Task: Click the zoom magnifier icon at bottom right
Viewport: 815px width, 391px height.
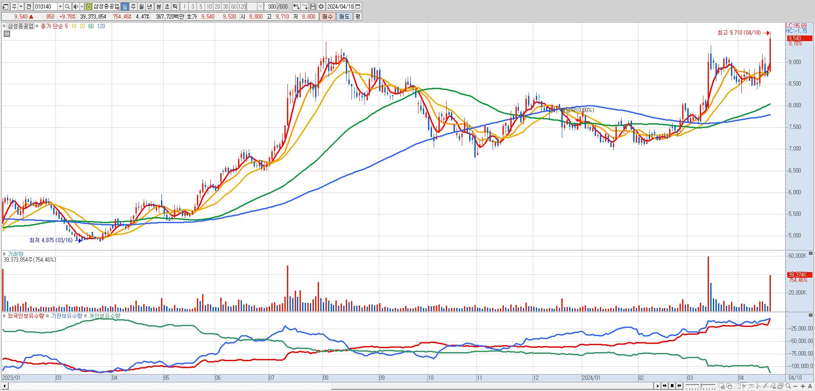Action: pyautogui.click(x=788, y=386)
